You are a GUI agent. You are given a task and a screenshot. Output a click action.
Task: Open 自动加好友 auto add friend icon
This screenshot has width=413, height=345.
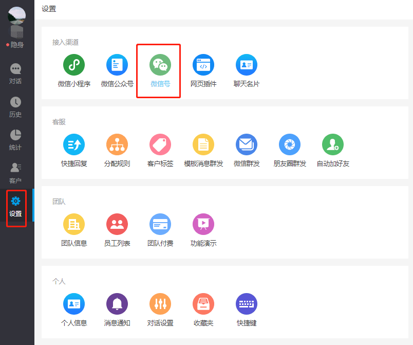click(333, 144)
